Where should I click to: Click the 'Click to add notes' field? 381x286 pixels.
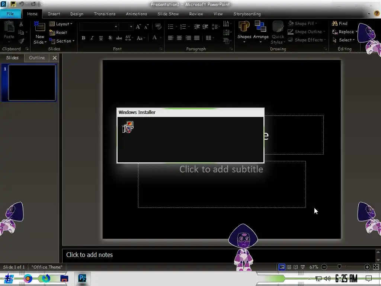(x=219, y=255)
